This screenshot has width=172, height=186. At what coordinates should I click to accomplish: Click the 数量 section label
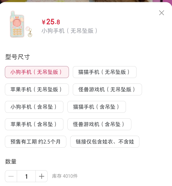click(11, 162)
